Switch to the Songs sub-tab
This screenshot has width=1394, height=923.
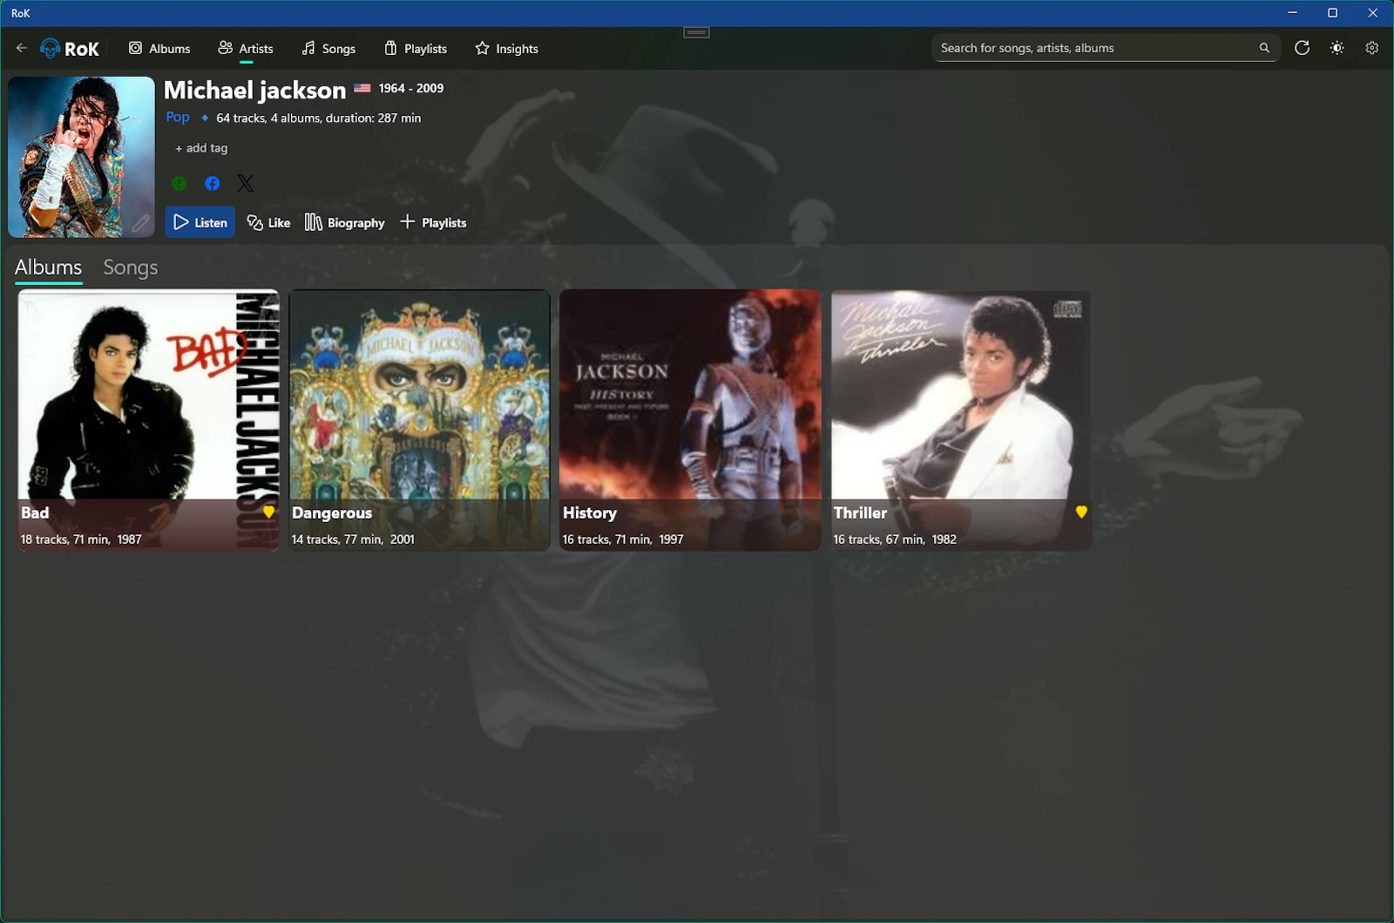tap(131, 268)
